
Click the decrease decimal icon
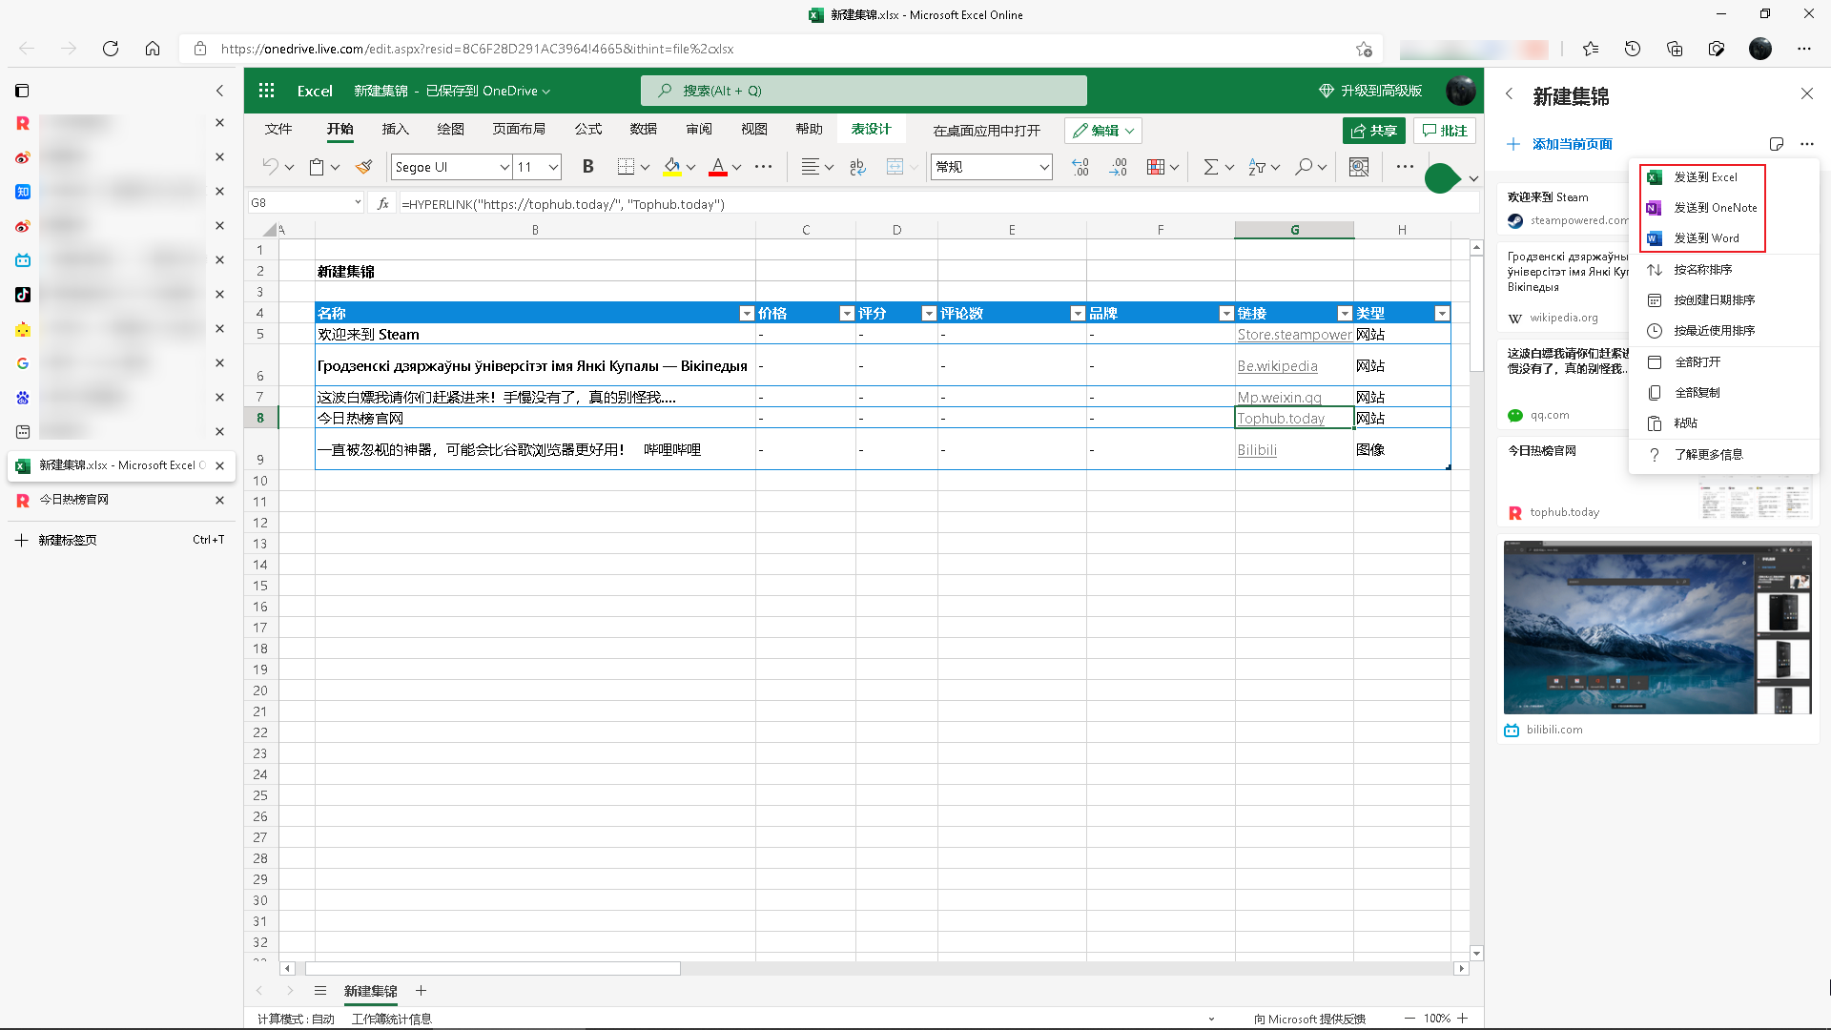(1080, 167)
